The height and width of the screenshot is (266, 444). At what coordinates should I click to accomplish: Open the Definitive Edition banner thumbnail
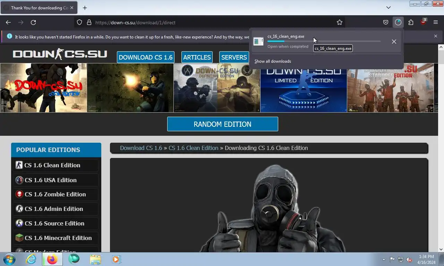217,88
